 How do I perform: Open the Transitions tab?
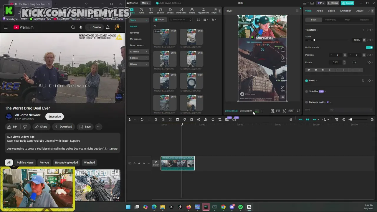(181, 11)
